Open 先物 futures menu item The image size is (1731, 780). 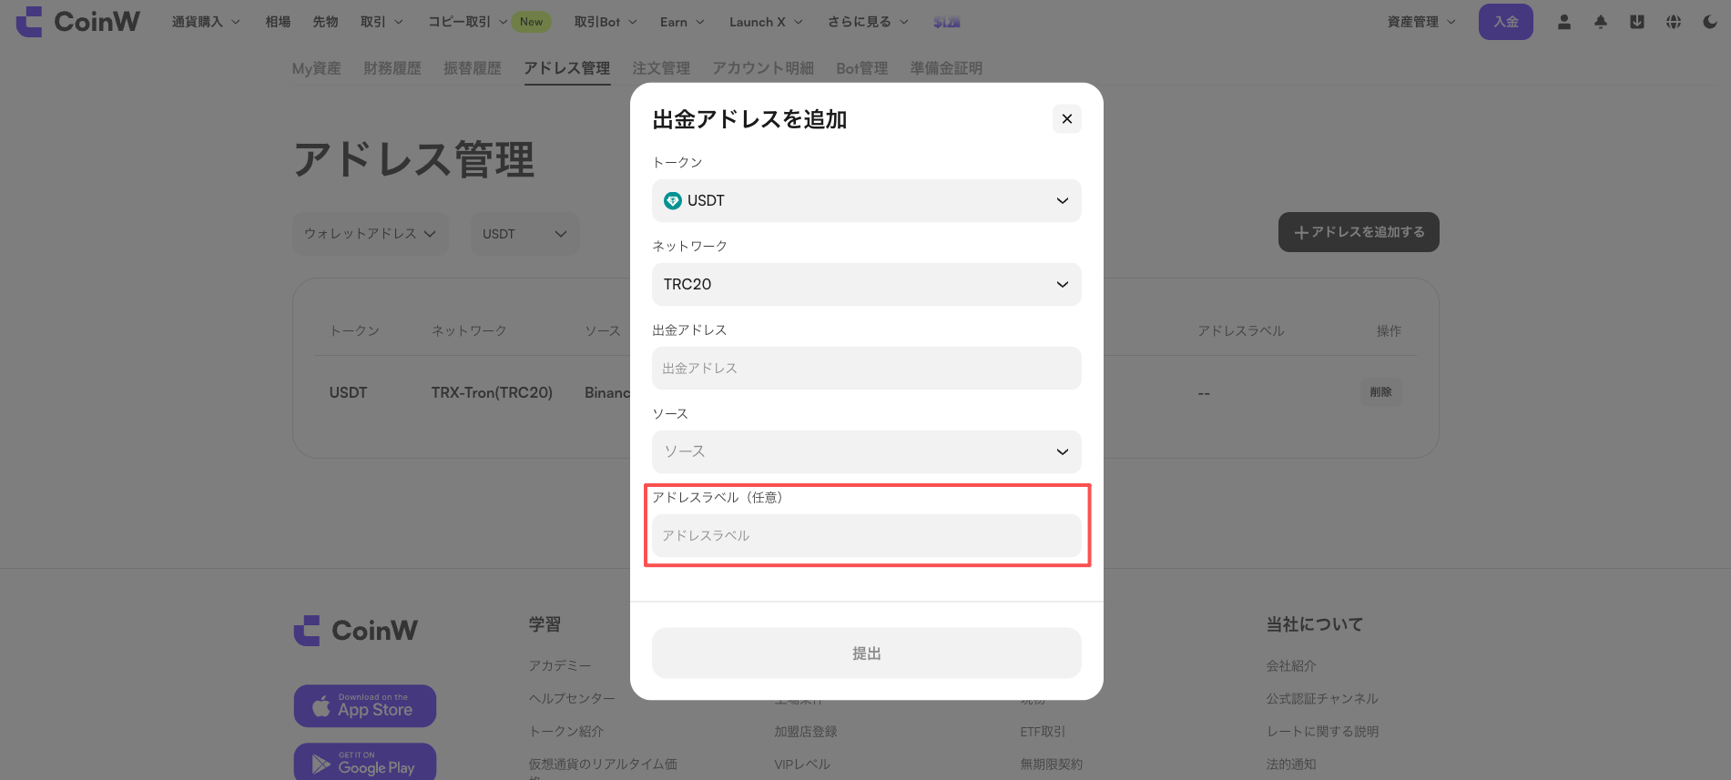click(x=325, y=22)
